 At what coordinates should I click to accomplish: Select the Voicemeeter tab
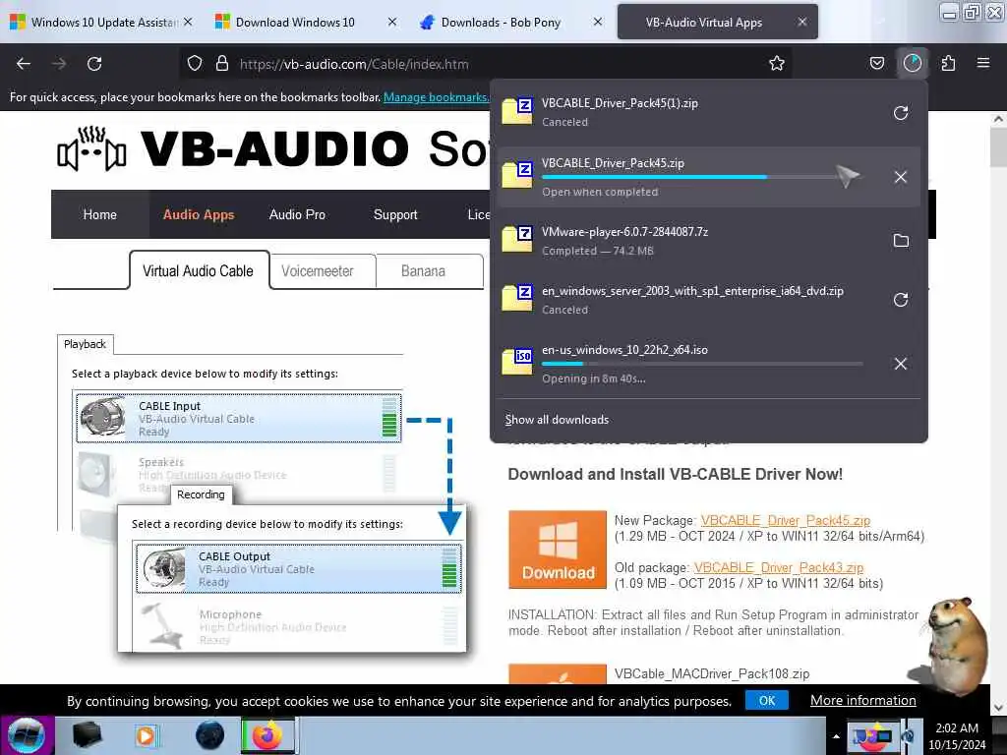coord(318,271)
